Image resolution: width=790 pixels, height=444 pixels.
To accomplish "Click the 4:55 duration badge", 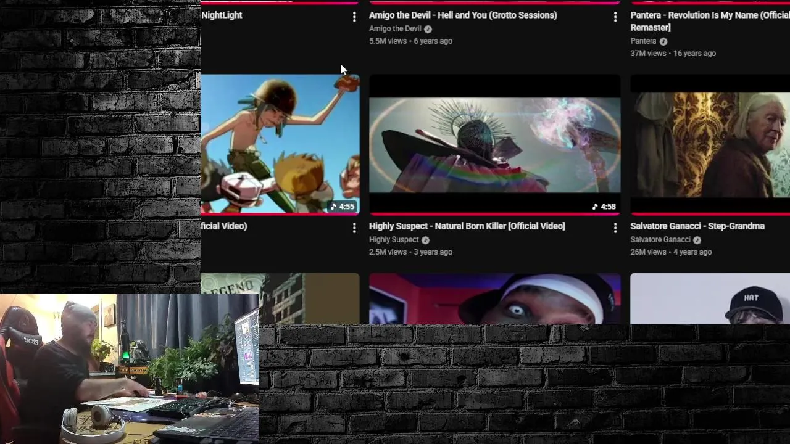I will pos(342,207).
